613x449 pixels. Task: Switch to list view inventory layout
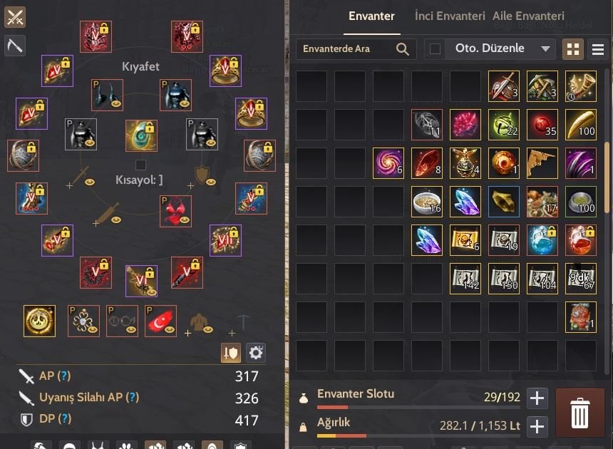click(x=598, y=49)
